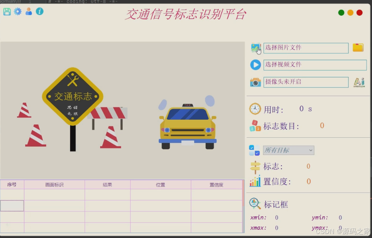Select the highlighted cell in 序号 column

click(x=12, y=205)
